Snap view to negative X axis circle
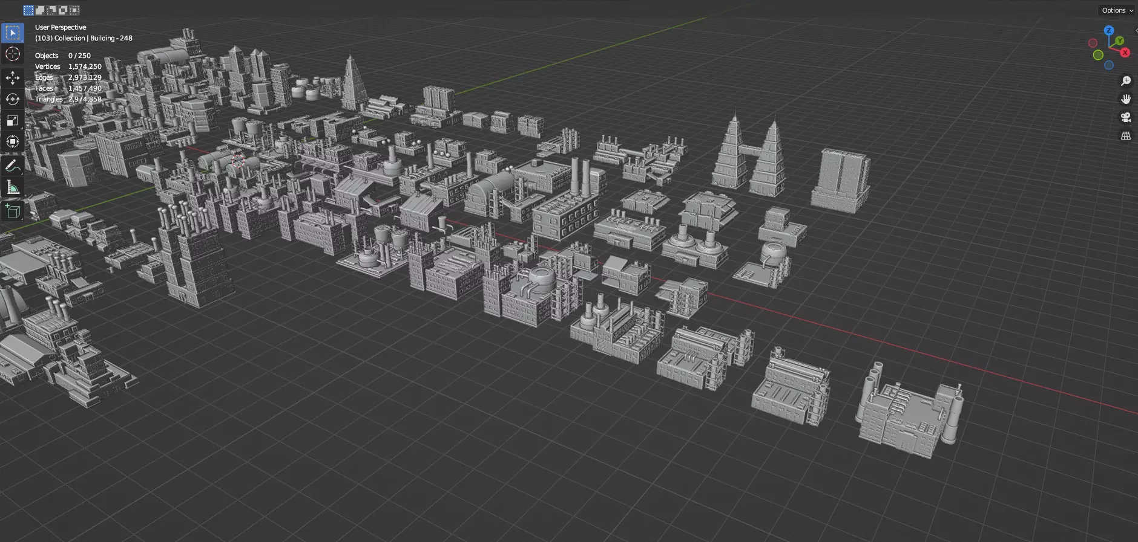 pos(1093,43)
